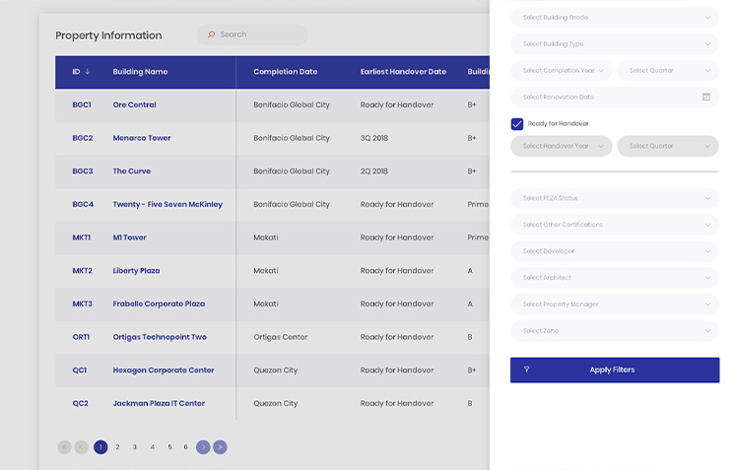The width and height of the screenshot is (734, 470).
Task: Click the ID column sort arrow
Action: tap(88, 72)
